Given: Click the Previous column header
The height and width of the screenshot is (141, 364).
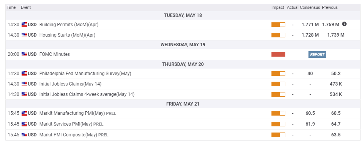Looking at the screenshot, I should point(330,7).
